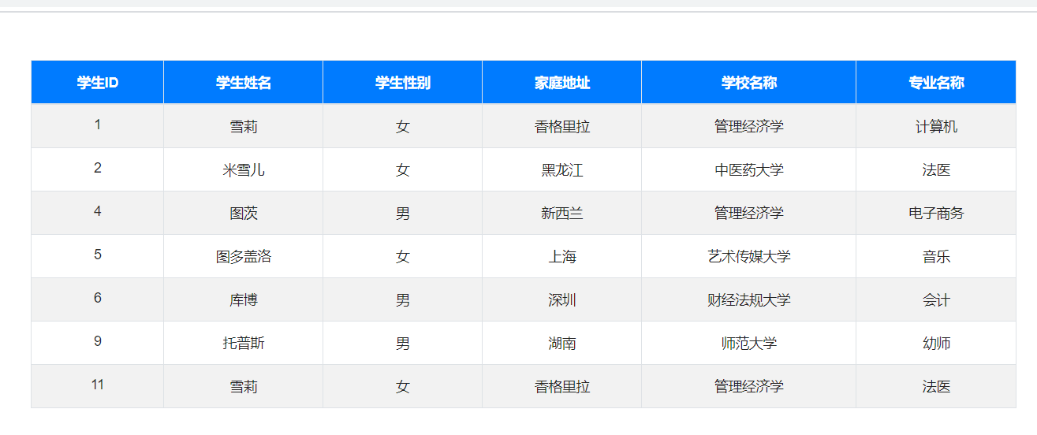Image resolution: width=1037 pixels, height=435 pixels.
Task: Select student ID cell 5
Action: click(x=98, y=256)
